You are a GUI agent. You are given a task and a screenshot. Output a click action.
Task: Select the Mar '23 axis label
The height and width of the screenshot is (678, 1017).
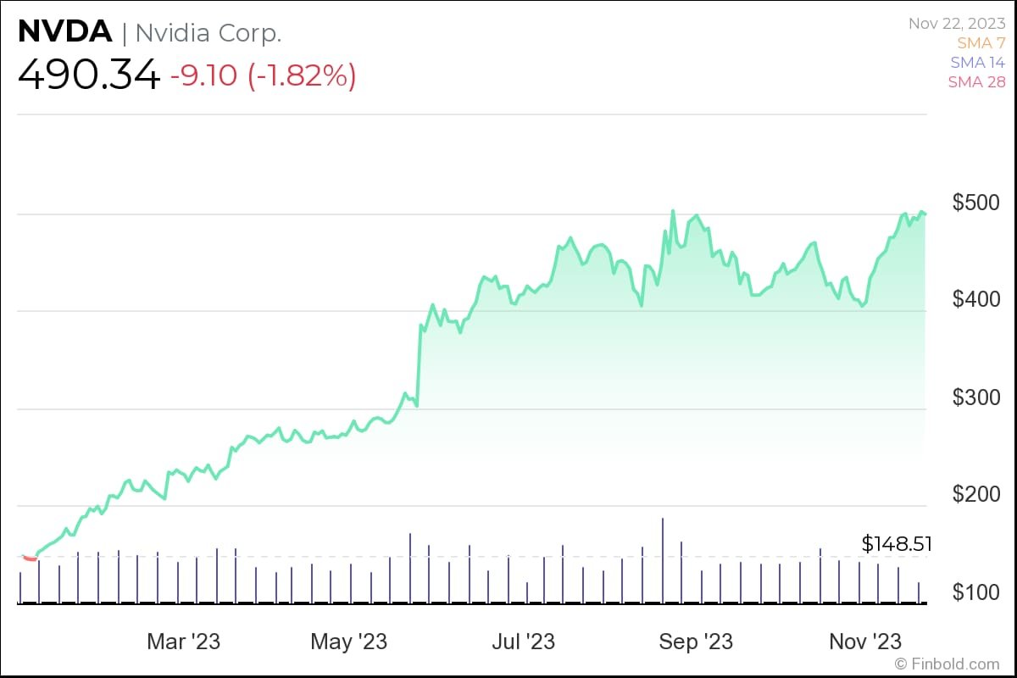click(183, 642)
